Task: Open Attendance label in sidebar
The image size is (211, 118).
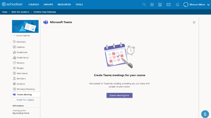Action: pos(22,73)
